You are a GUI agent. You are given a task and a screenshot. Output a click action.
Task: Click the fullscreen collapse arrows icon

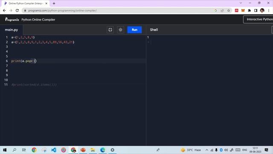(x=110, y=30)
